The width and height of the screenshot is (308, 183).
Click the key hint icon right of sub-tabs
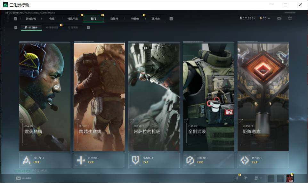click(88, 28)
